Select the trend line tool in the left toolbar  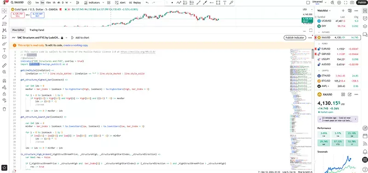pyautogui.click(x=4, y=17)
